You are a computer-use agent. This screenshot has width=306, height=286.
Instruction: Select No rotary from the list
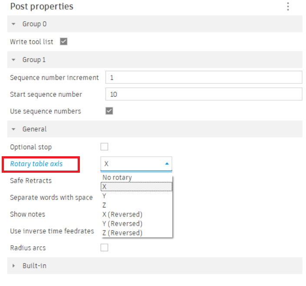pos(117,178)
